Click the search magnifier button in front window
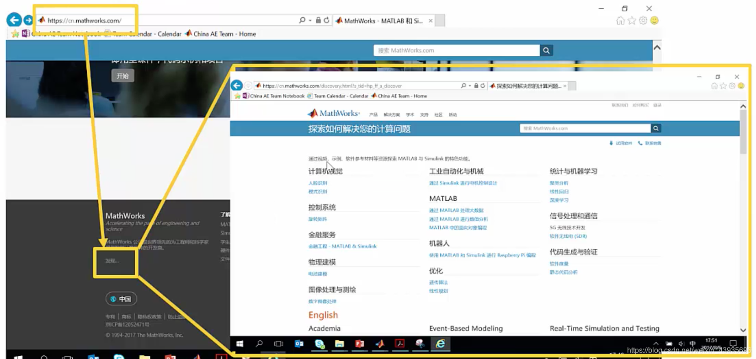Viewport: 756px width, 359px height. pyautogui.click(x=656, y=129)
